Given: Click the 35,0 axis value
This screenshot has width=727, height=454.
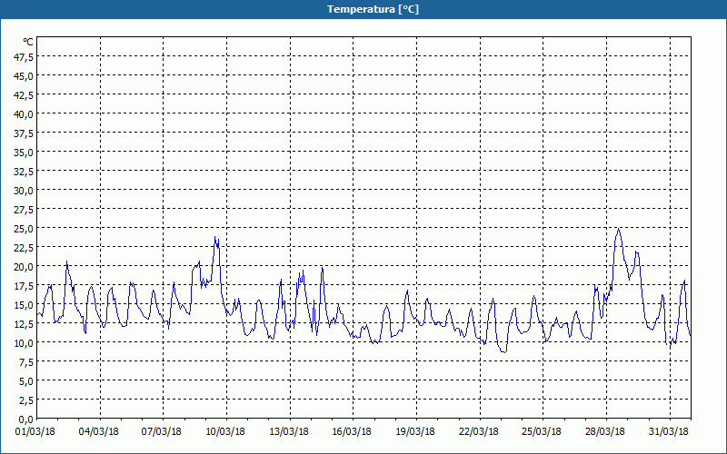Looking at the screenshot, I should [25, 153].
